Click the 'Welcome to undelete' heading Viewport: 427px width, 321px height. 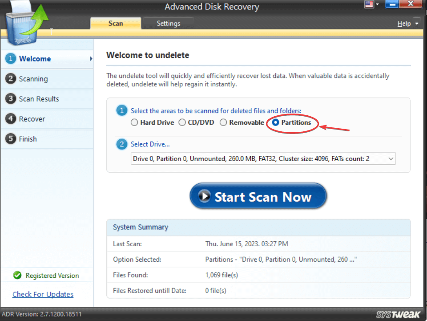click(x=148, y=55)
